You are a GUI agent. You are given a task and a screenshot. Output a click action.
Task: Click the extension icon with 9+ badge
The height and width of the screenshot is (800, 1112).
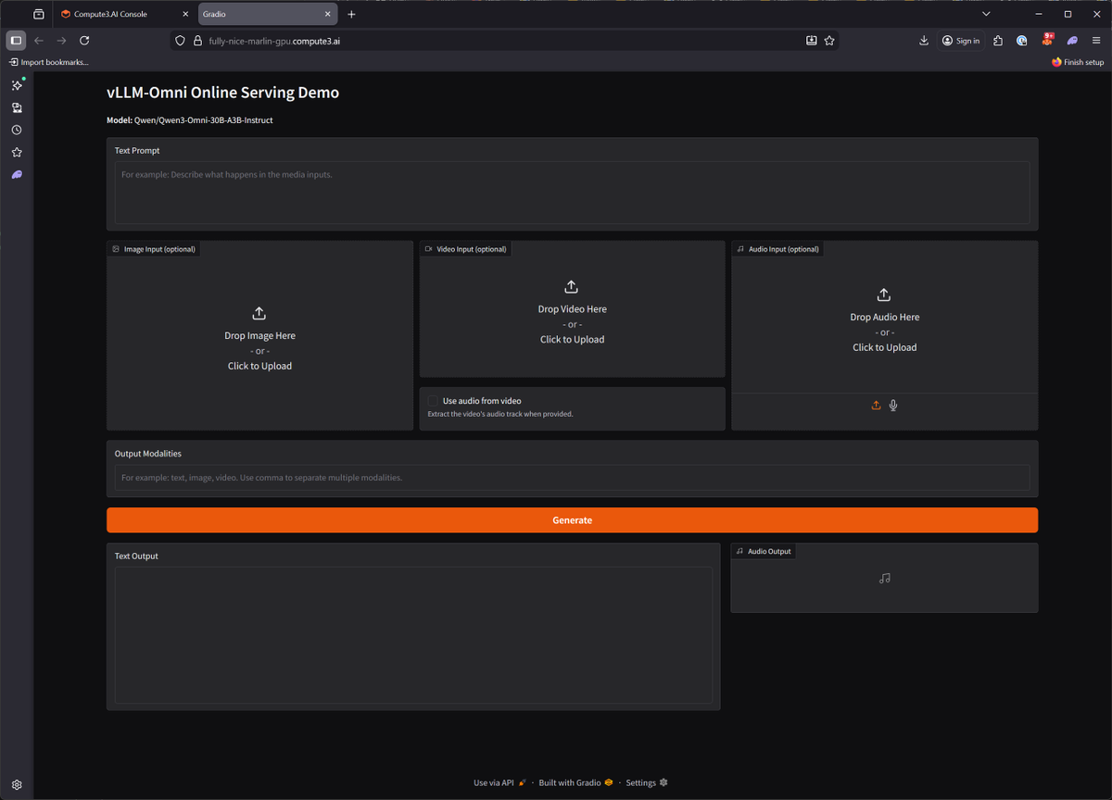pyautogui.click(x=1047, y=40)
